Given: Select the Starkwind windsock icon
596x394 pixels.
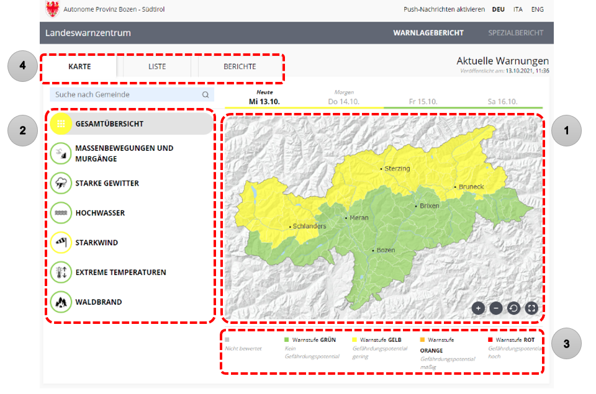Looking at the screenshot, I should pyautogui.click(x=61, y=243).
